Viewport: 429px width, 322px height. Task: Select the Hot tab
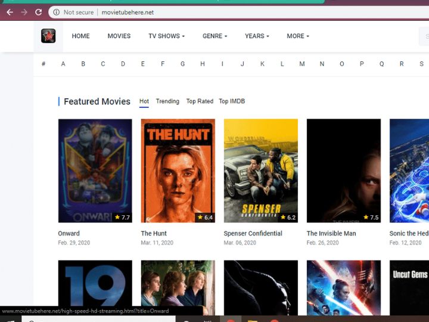(144, 101)
